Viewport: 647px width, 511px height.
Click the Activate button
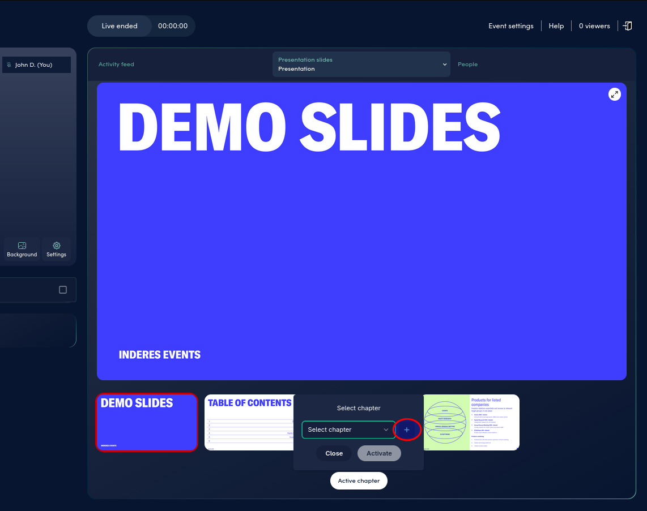click(x=378, y=453)
